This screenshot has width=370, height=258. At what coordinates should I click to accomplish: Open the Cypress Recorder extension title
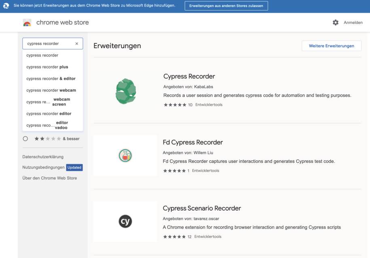(189, 77)
